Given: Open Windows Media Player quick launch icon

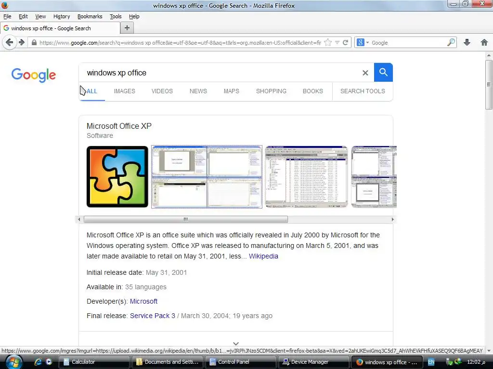Looking at the screenshot, I should [x=49, y=362].
